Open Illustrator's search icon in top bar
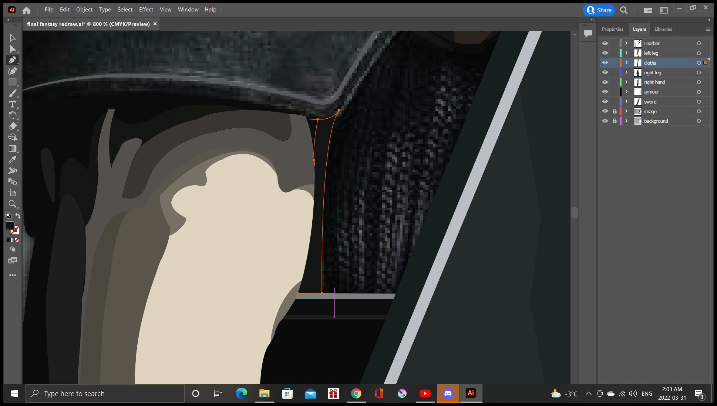717x406 pixels. [624, 10]
